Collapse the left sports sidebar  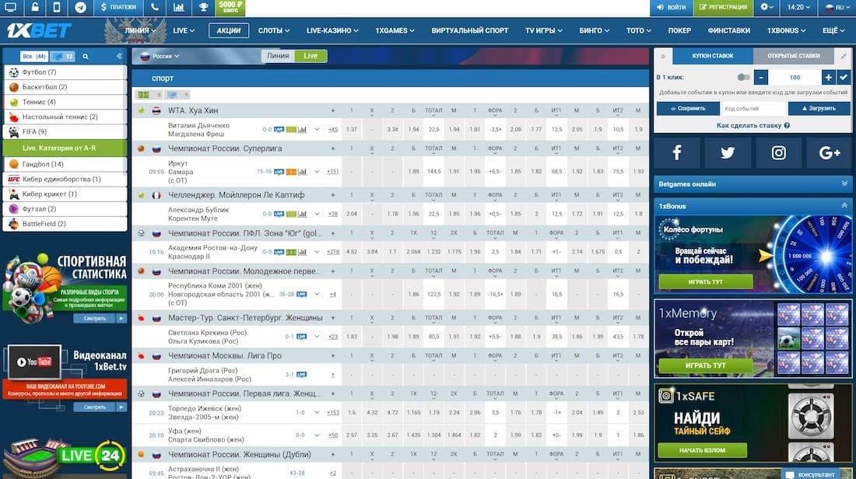(x=119, y=56)
